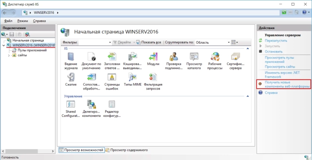Screen dimensions: 312x160
Task: Collapse the WINSERV2016 tree node
Action: (x=4, y=46)
